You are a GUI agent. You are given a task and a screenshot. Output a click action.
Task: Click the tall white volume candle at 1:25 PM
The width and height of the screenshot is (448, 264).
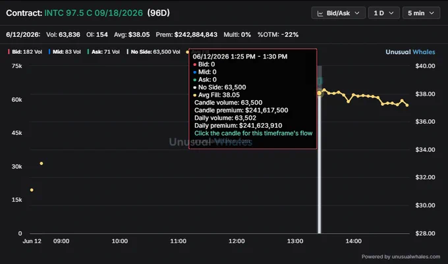[320, 163]
